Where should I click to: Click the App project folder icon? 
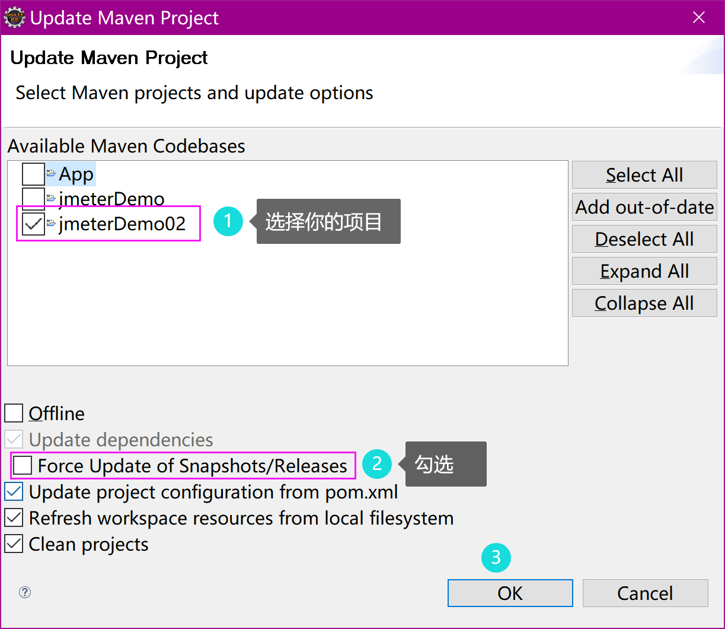pyautogui.click(x=50, y=173)
